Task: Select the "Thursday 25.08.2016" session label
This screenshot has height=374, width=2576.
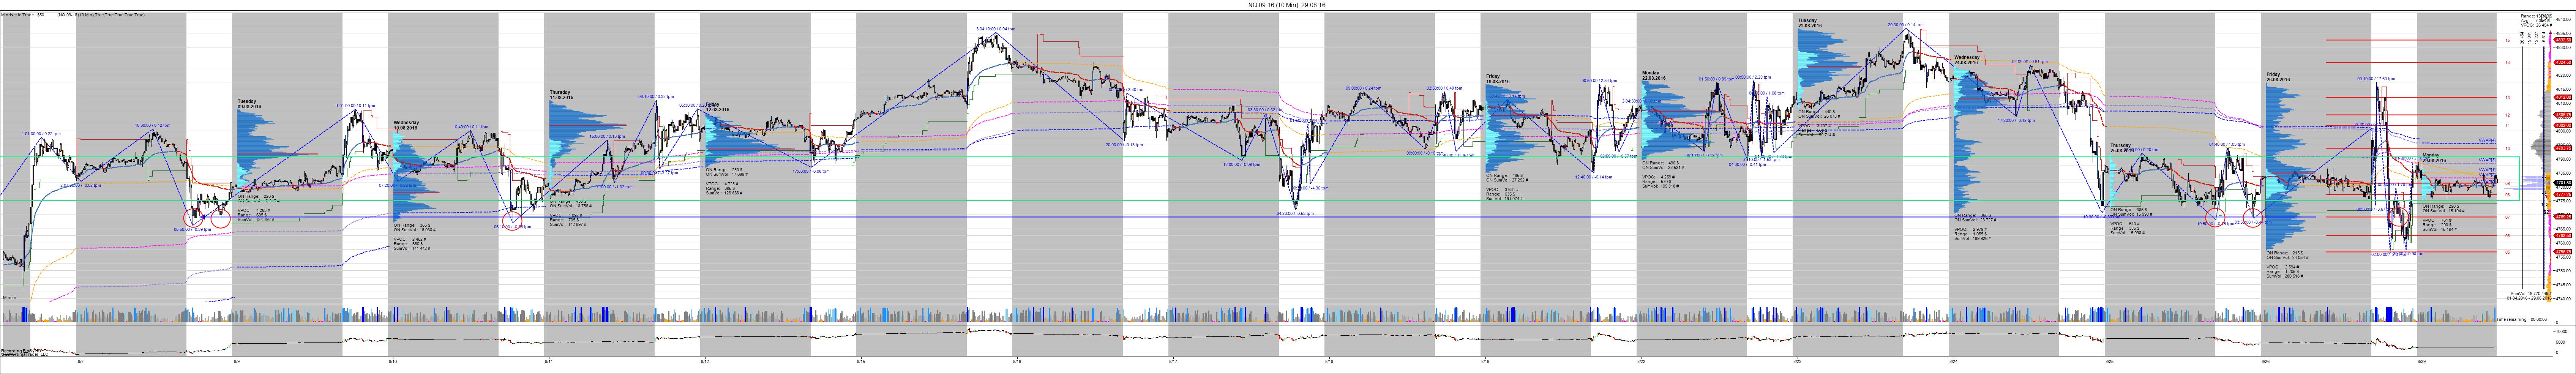Action: 2122,148
